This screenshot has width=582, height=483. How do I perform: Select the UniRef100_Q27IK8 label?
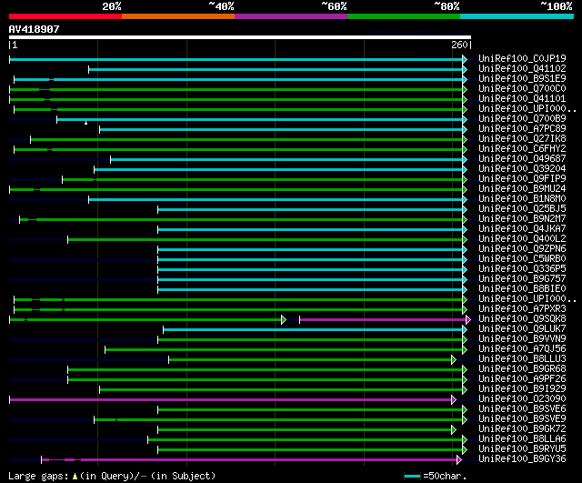pos(522,139)
